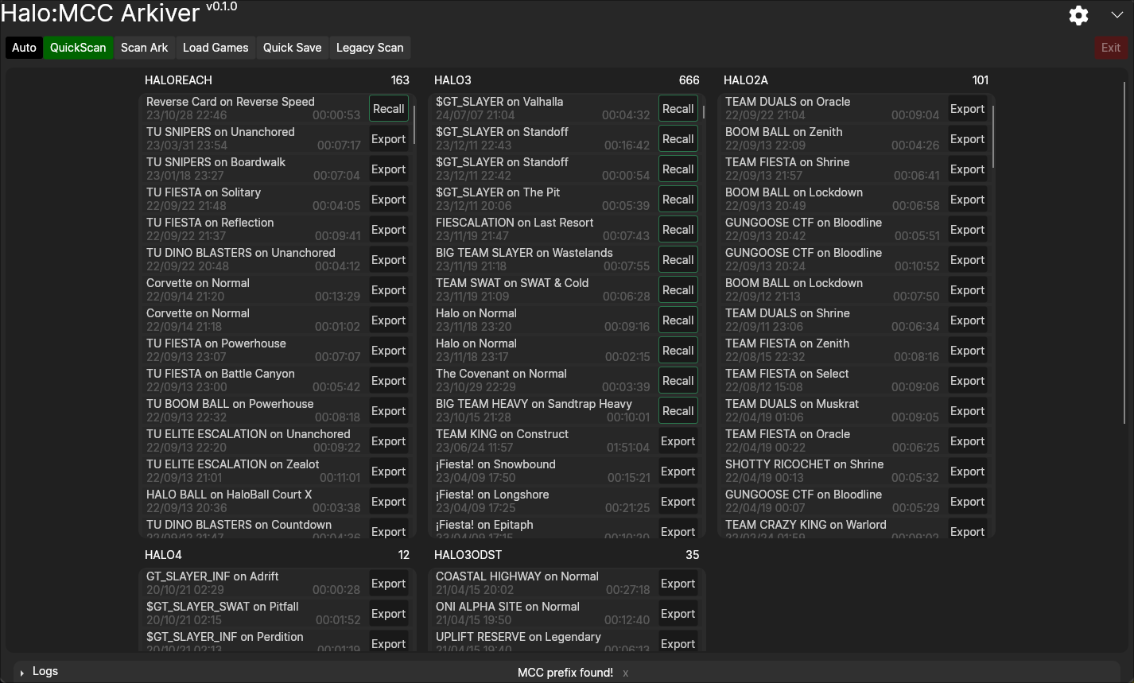Click the Scan Ark button

145,48
